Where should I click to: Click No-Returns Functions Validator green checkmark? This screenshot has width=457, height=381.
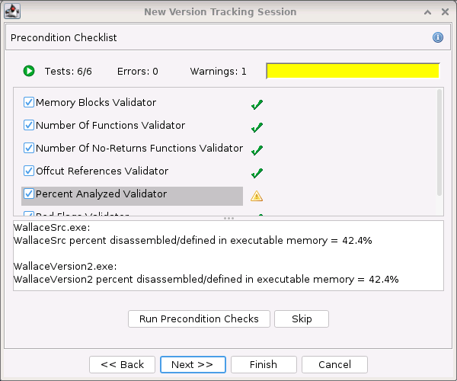257,150
